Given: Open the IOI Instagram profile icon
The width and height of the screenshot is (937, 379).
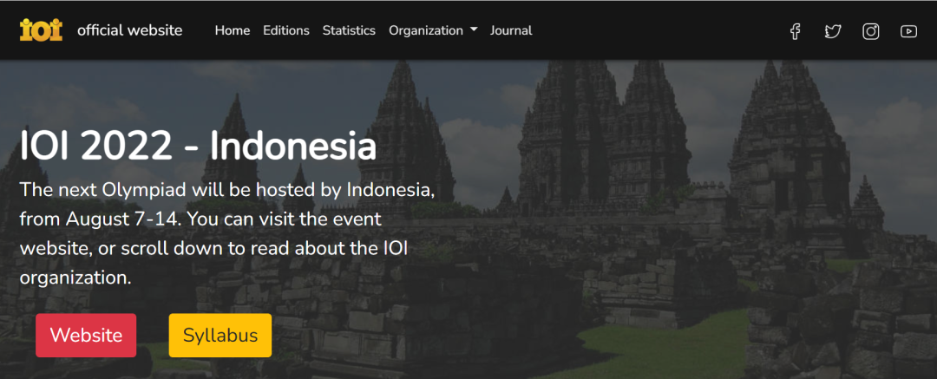Looking at the screenshot, I should pos(871,31).
